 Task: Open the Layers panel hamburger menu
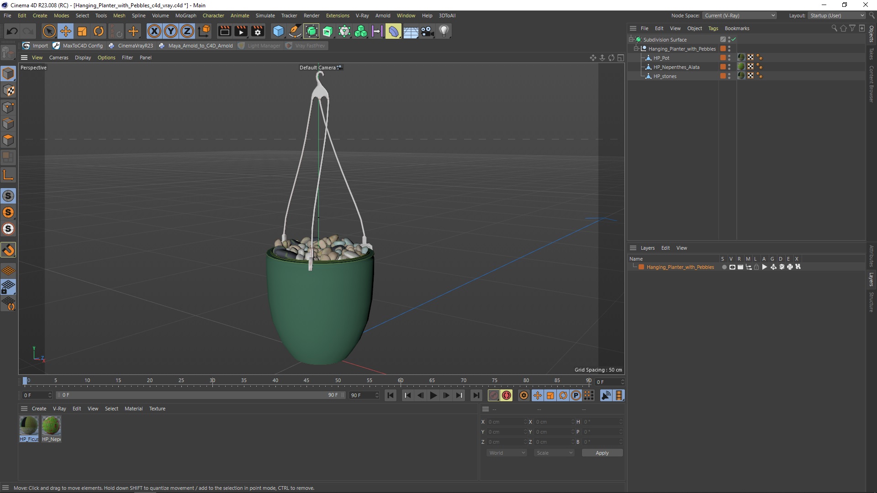point(633,248)
